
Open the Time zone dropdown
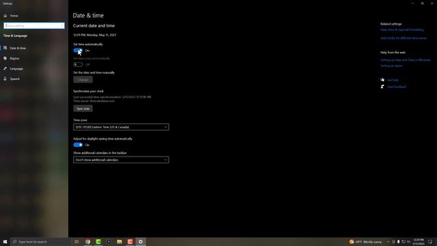click(x=121, y=127)
